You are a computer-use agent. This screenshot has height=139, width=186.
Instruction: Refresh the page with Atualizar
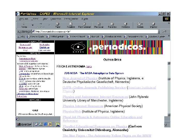(71, 25)
